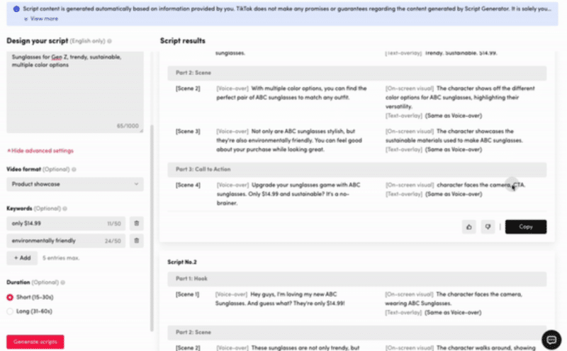
Task: Click the left panel vertical scrollbar
Action: [152, 227]
